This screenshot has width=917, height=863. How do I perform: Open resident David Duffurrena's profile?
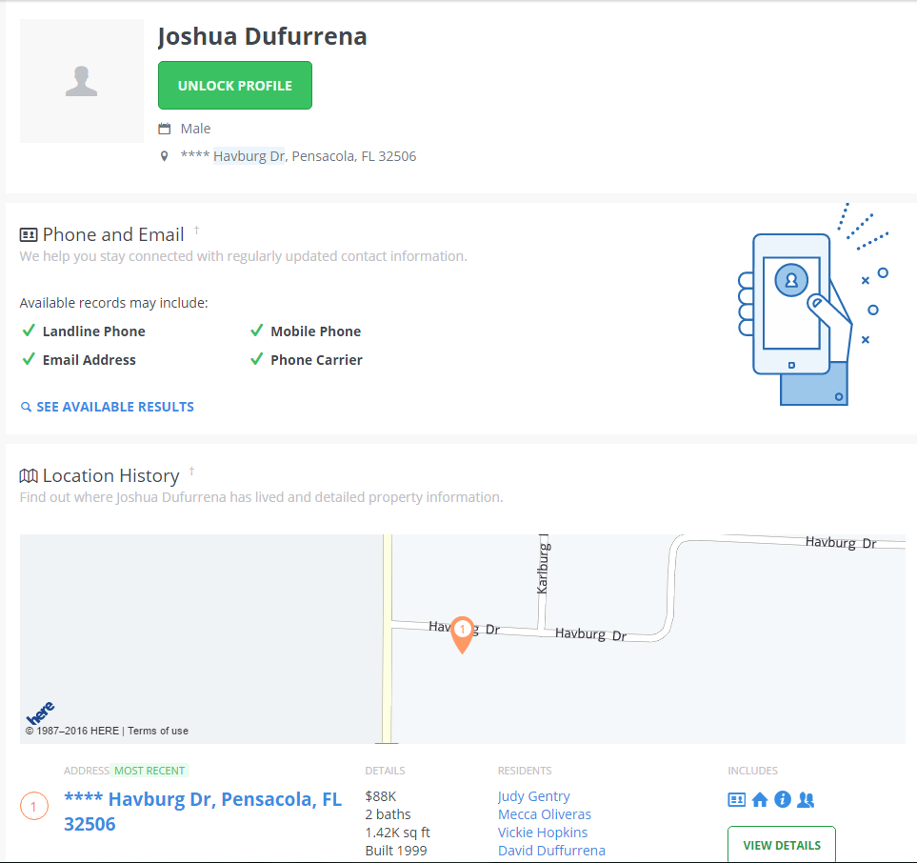(x=551, y=851)
